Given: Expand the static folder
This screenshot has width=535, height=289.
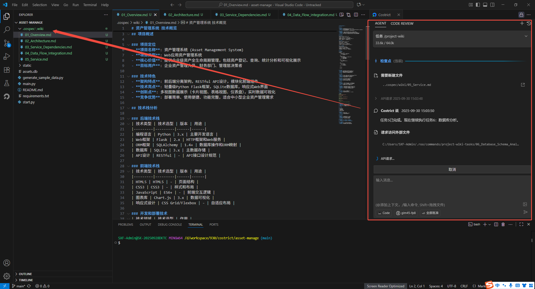Looking at the screenshot, I should (27, 65).
